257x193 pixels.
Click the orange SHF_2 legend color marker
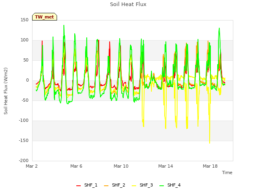tap(106, 186)
